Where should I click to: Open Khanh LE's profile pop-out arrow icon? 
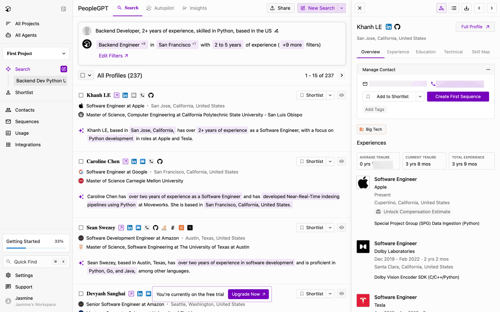pos(117,95)
